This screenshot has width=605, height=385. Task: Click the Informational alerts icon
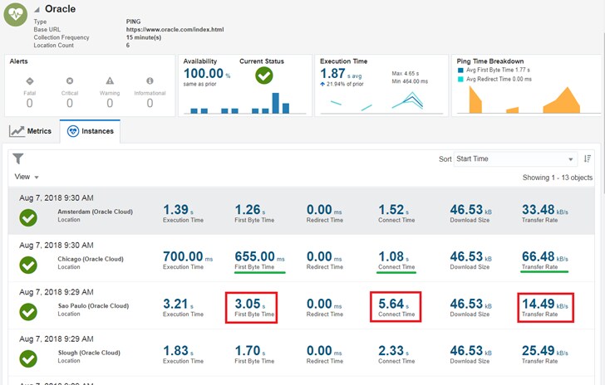click(150, 81)
